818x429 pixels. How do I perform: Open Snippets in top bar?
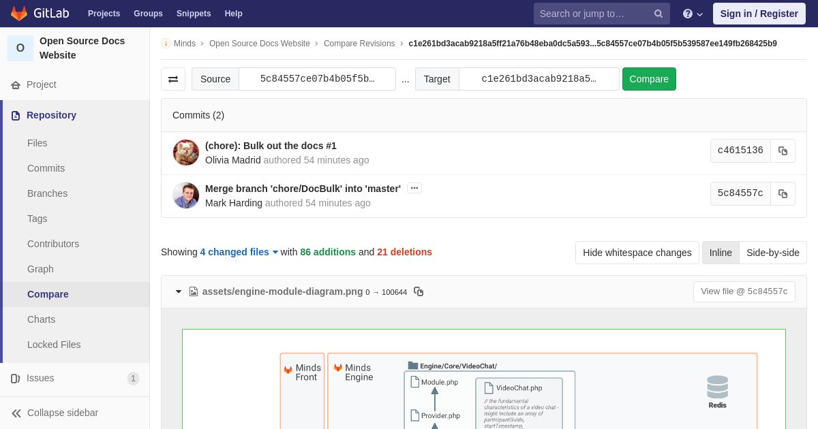[x=194, y=14]
